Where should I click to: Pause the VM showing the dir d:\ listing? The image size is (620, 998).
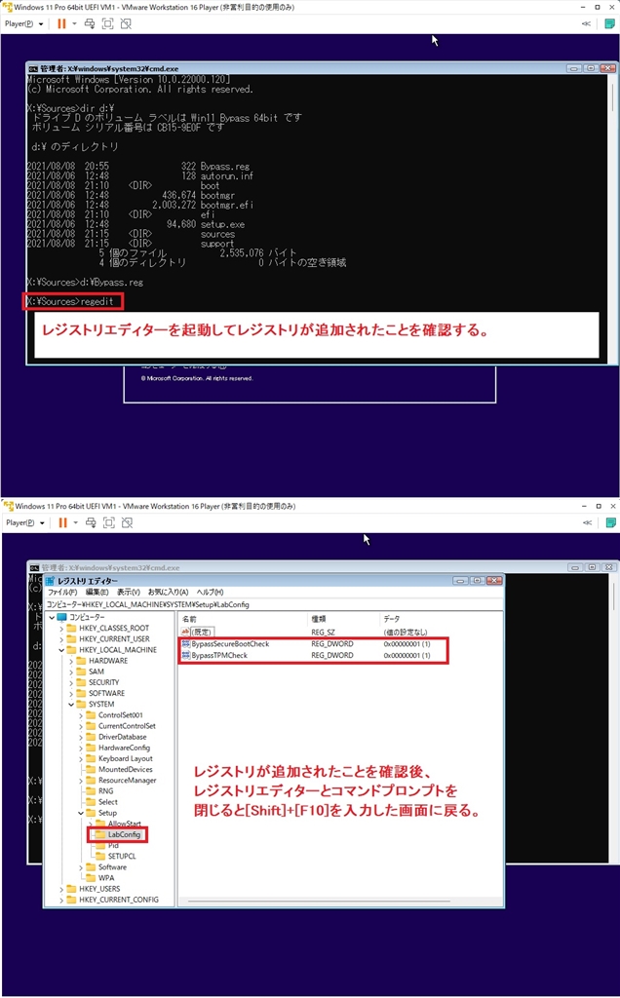click(61, 23)
